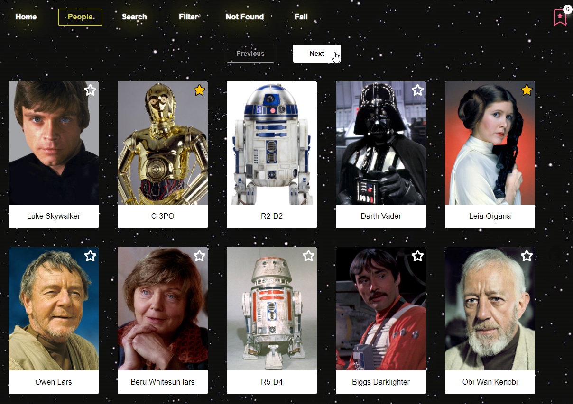Open the Search page link
This screenshot has width=573, height=404.
click(x=134, y=17)
